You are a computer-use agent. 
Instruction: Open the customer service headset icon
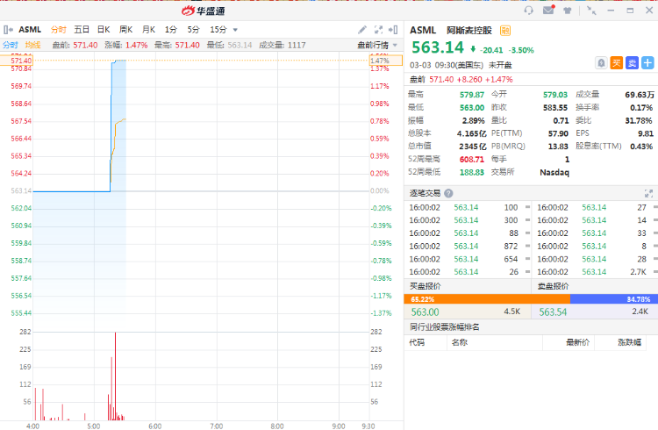pyautogui.click(x=529, y=10)
